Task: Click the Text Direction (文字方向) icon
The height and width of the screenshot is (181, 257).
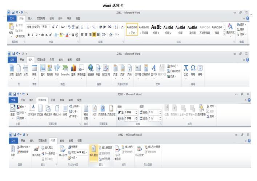Action: click(32, 108)
